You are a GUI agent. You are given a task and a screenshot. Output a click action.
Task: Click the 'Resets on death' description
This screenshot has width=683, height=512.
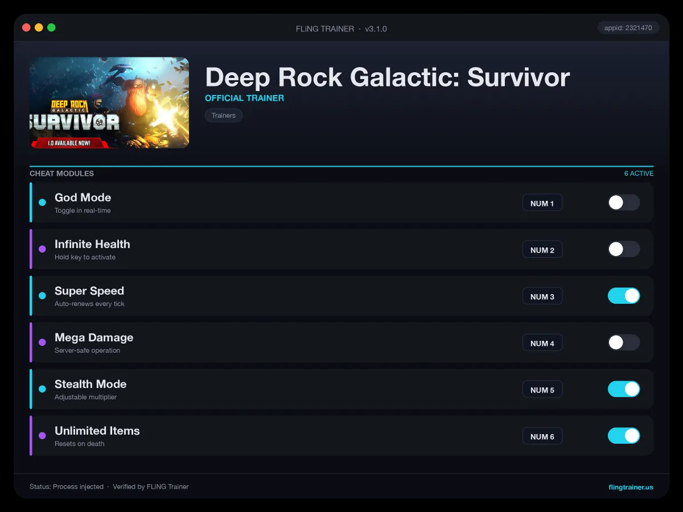[80, 444]
